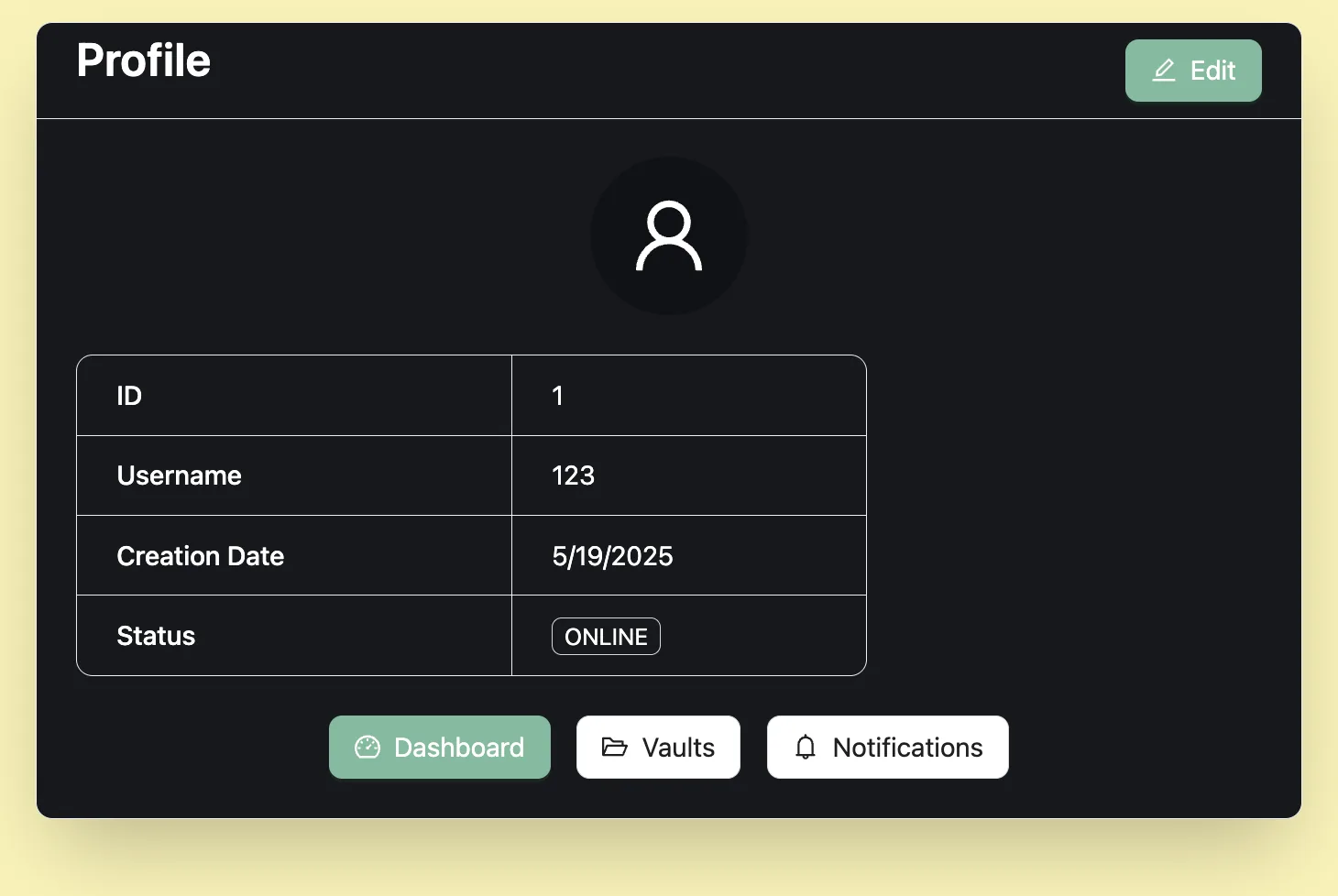Image resolution: width=1338 pixels, height=896 pixels.
Task: Click the Status label cell
Action: [294, 636]
